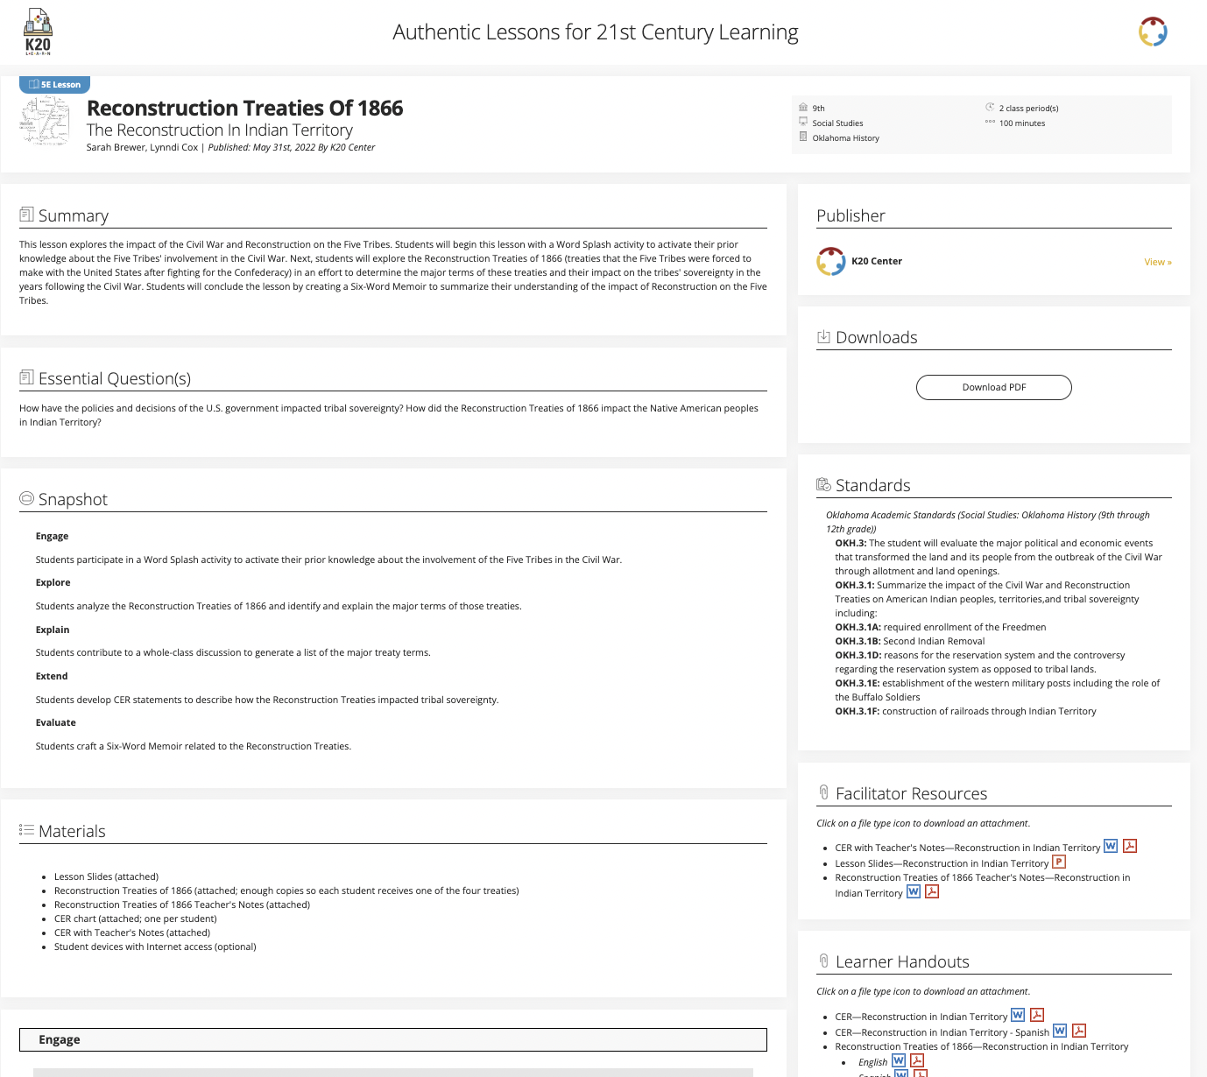Download the Lesson Slides PowerPoint file
The height and width of the screenshot is (1077, 1207).
(x=1058, y=862)
